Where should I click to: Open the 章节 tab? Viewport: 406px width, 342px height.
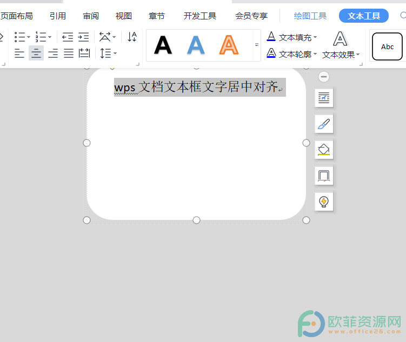(156, 16)
